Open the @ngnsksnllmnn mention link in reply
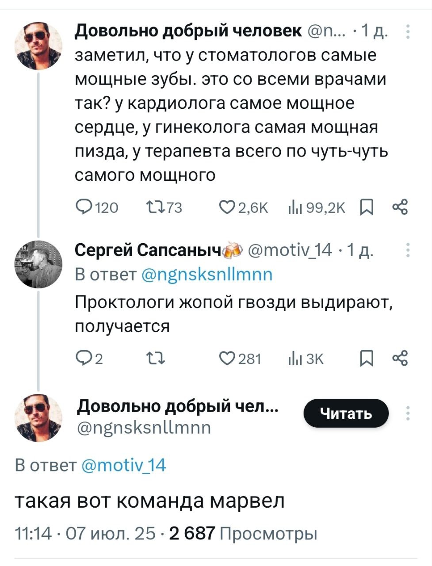 tap(207, 275)
